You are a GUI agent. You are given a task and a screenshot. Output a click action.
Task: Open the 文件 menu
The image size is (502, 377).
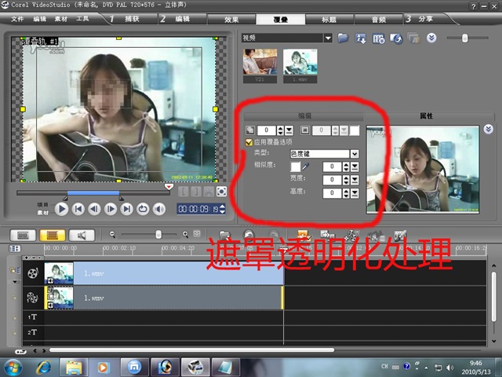(18, 17)
